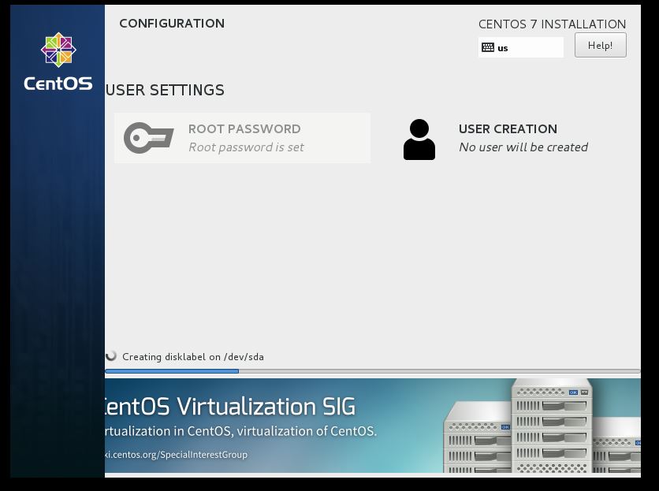Click the 'Root password is set' text
The width and height of the screenshot is (659, 491).
pyautogui.click(x=246, y=147)
